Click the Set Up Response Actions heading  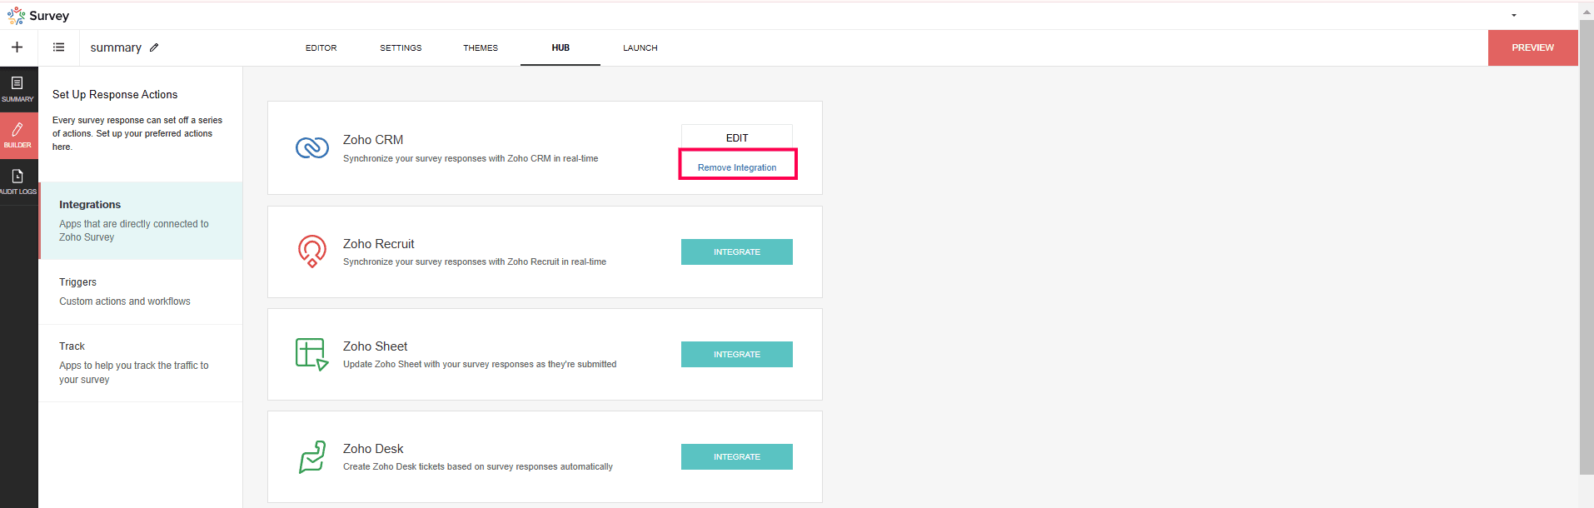[x=115, y=94]
